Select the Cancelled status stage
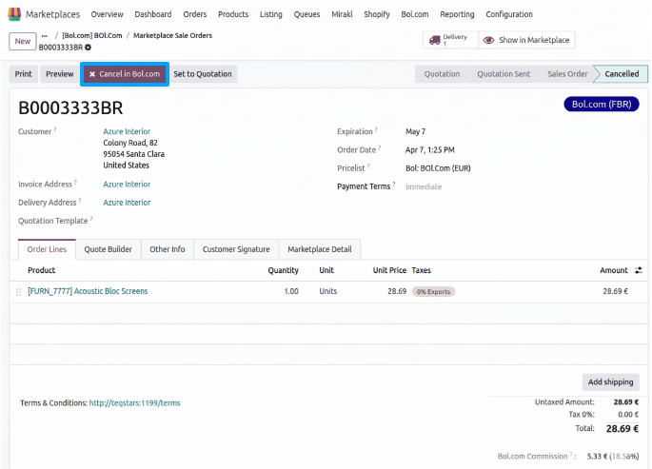652x469 pixels. click(x=622, y=74)
